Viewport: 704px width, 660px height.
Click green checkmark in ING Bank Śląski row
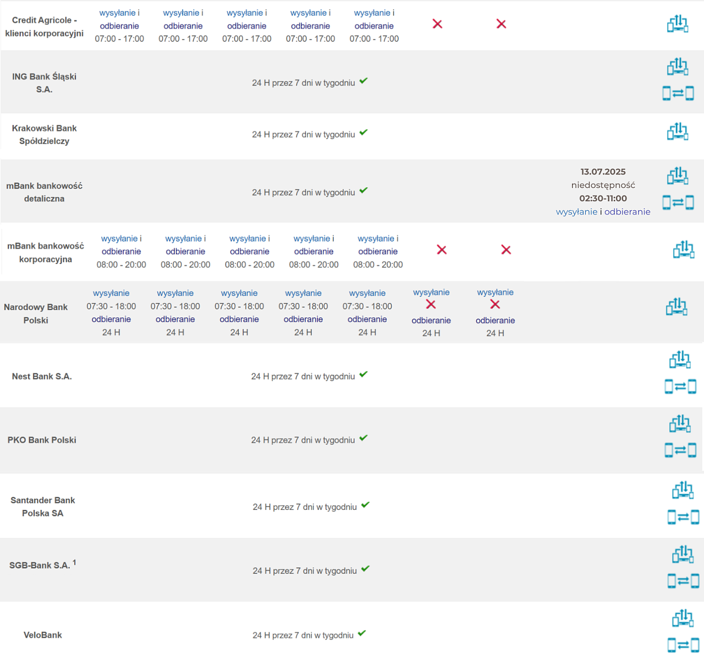click(364, 81)
